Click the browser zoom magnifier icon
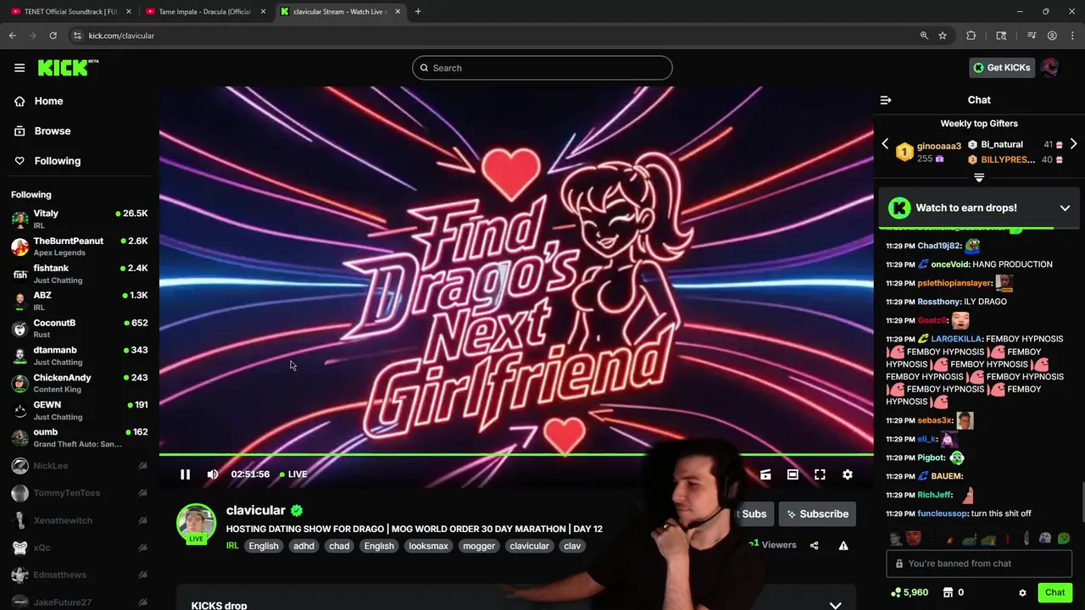The height and width of the screenshot is (610, 1085). click(x=924, y=36)
